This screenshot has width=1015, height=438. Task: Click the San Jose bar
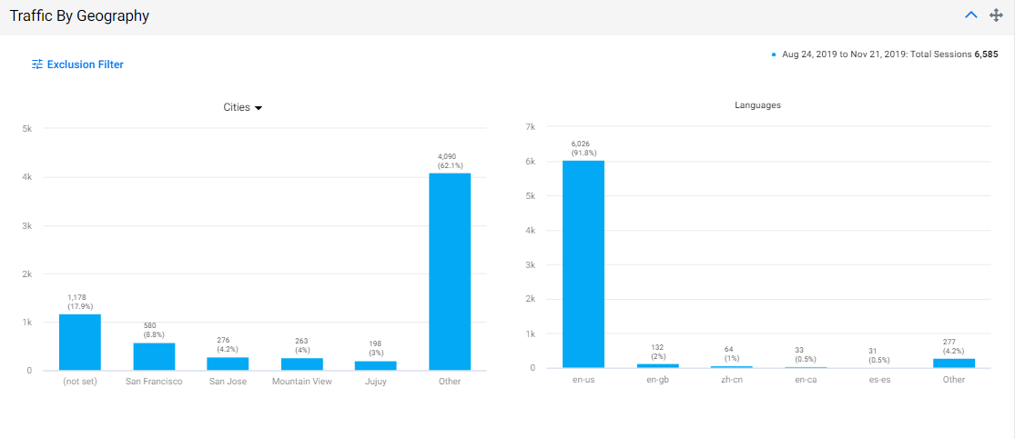click(228, 363)
